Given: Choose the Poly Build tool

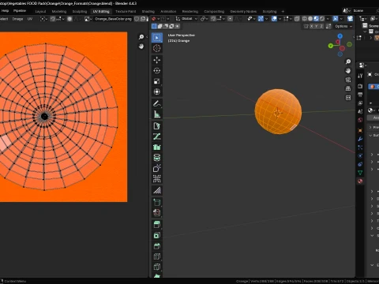Looking at the screenshot, I should pyautogui.click(x=157, y=275).
